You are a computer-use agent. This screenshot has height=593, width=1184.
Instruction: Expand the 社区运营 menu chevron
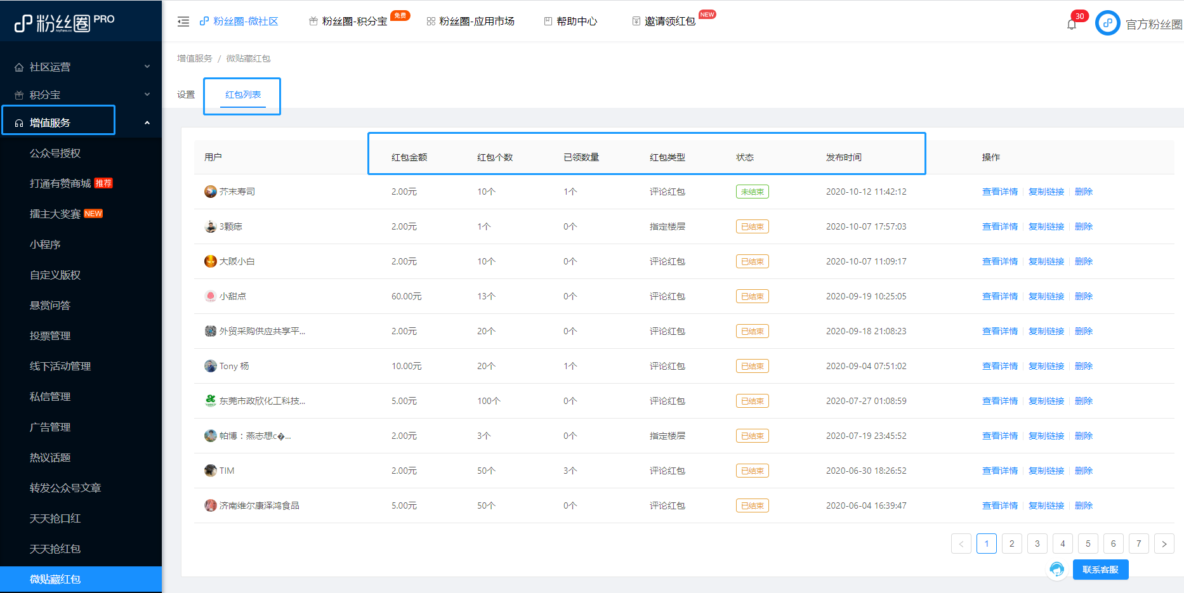point(147,67)
